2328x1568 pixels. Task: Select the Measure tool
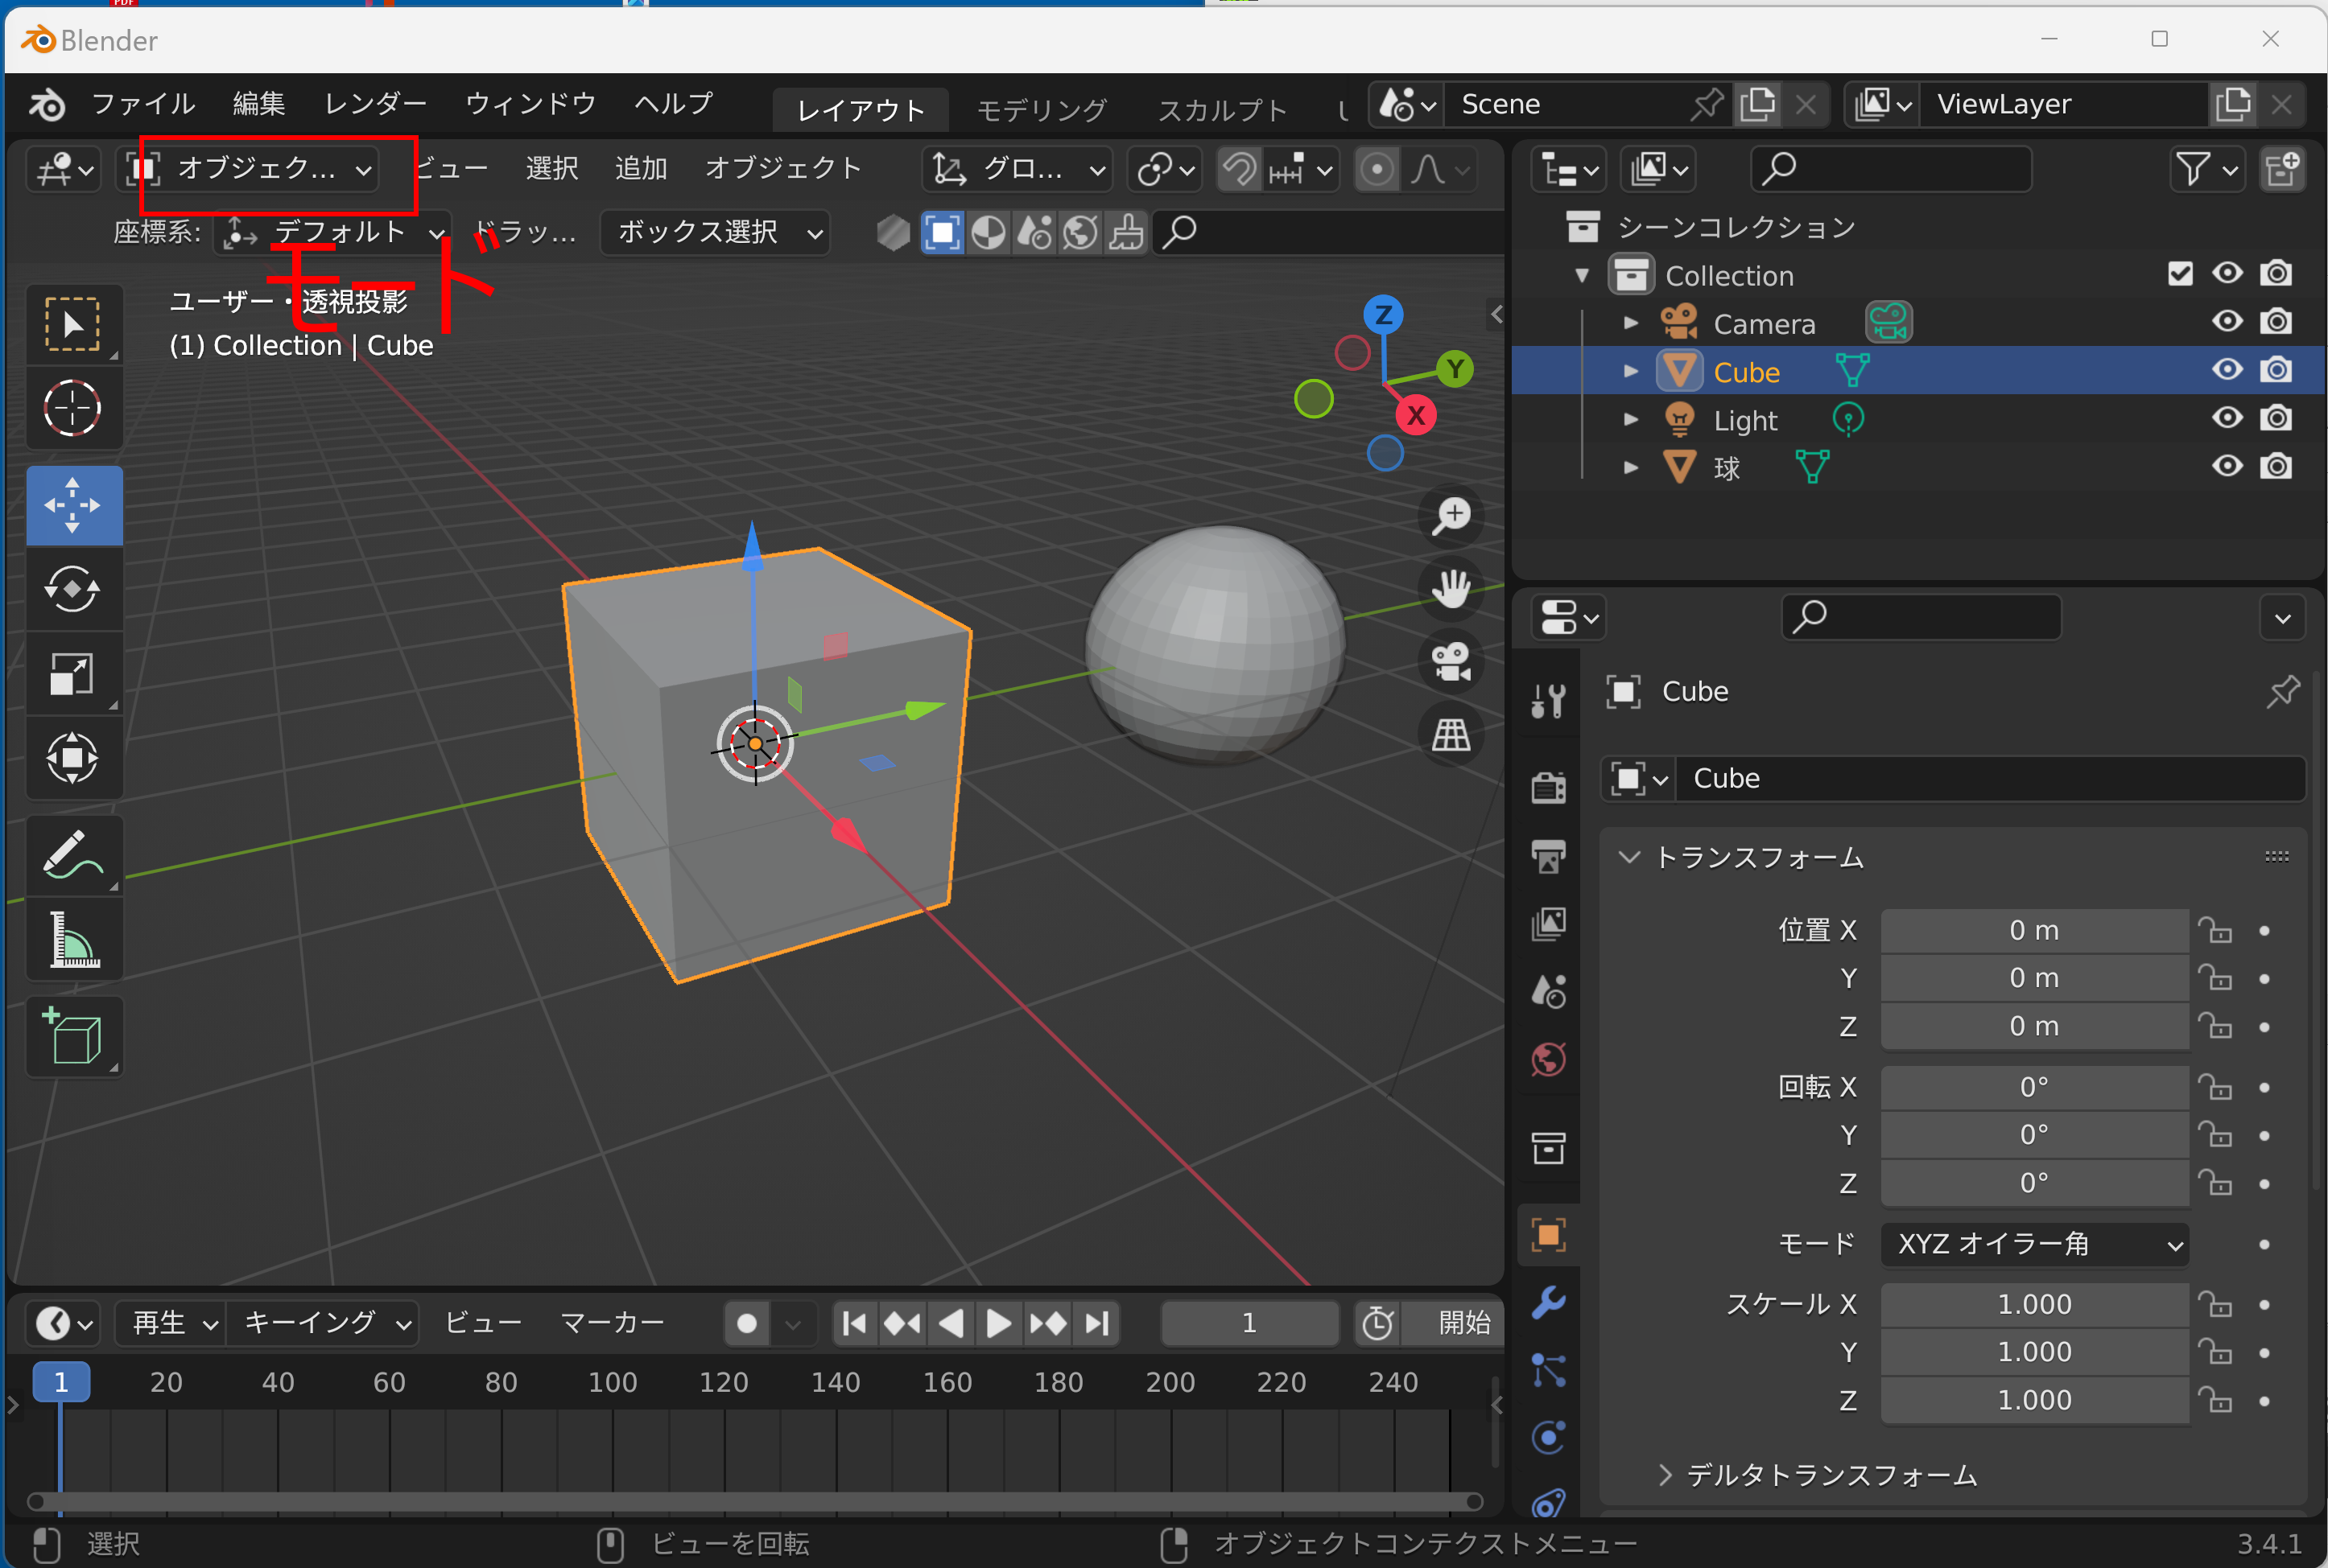click(73, 939)
